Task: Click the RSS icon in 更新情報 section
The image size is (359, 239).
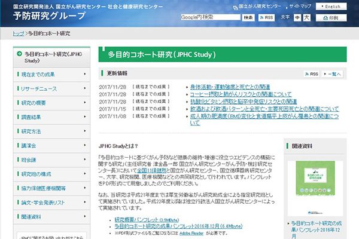Action: tap(311, 73)
